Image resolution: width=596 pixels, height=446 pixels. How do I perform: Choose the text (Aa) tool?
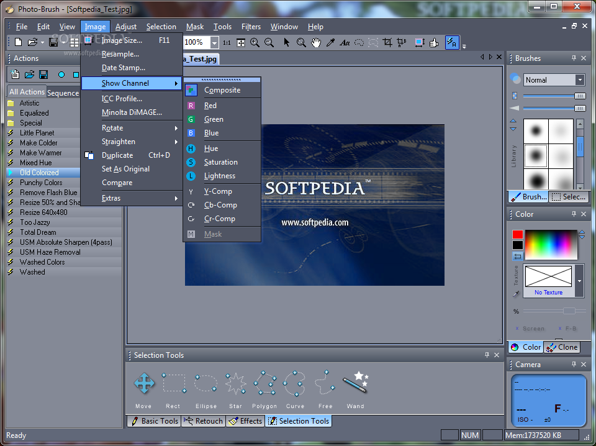345,43
